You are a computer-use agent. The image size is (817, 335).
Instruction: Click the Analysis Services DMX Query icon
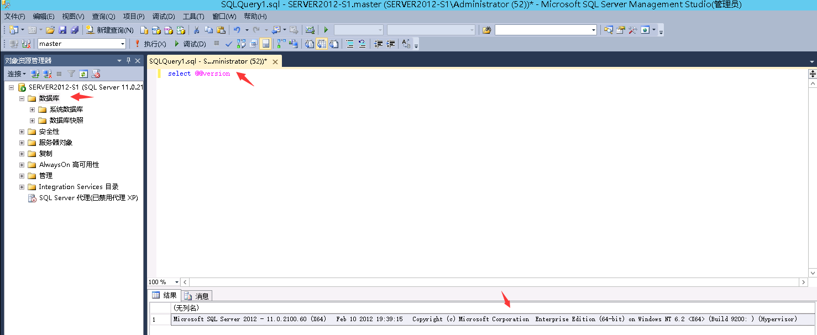pos(168,30)
